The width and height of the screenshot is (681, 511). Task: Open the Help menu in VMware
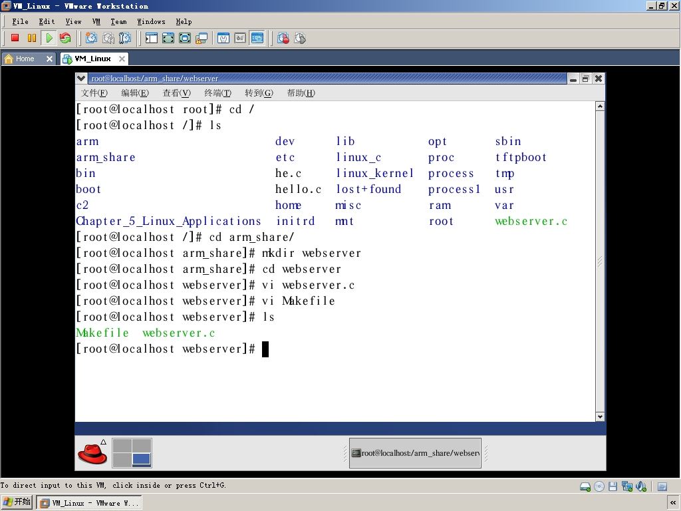coord(184,21)
